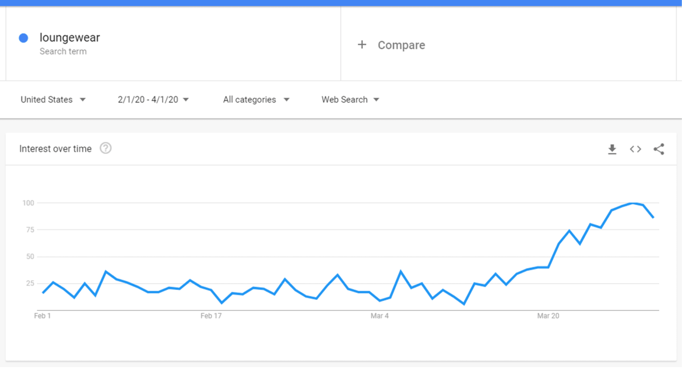
Task: Click the caret beside Web Search
Action: click(377, 100)
